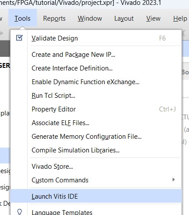The image size is (189, 215).
Task: Click the Language Templates lightbulb icon
Action: pos(19,212)
